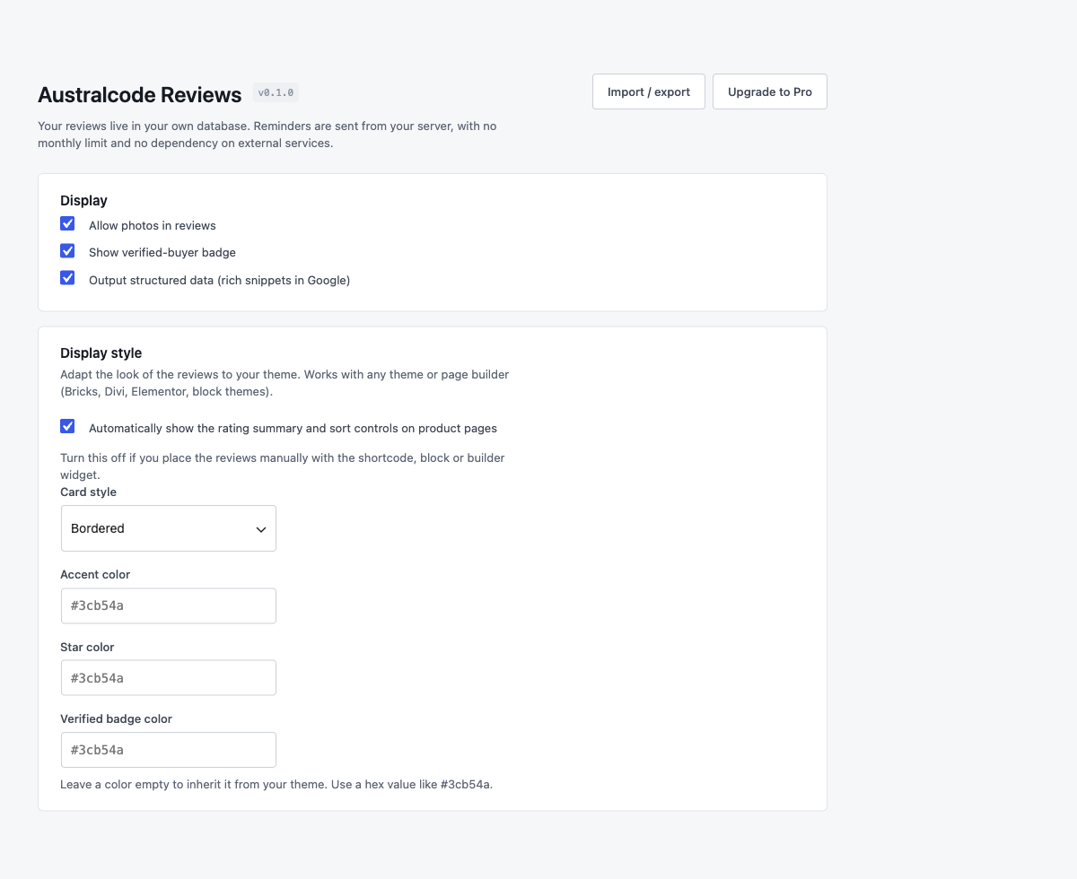Viewport: 1077px width, 879px height.
Task: Click the Accent color label
Action: pyautogui.click(x=95, y=575)
